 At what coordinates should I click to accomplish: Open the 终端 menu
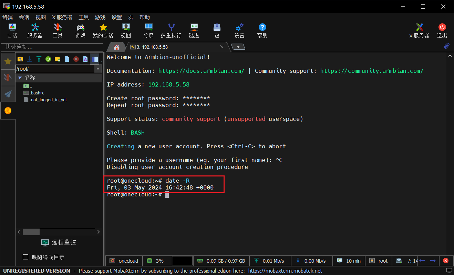(x=7, y=17)
